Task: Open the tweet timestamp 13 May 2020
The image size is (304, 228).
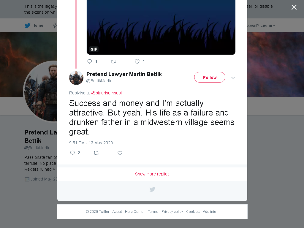Action: (x=91, y=143)
